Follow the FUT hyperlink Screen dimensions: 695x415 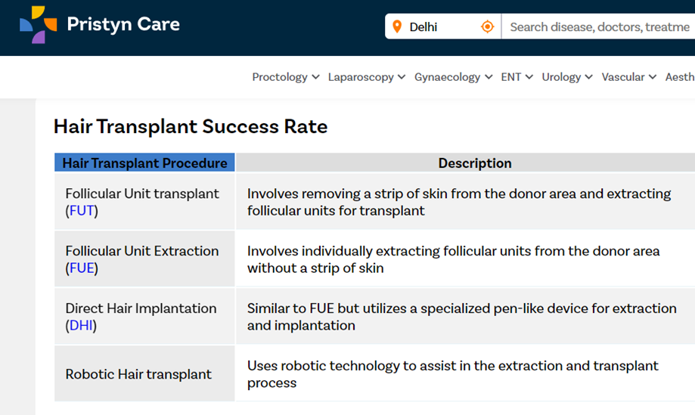pos(82,211)
